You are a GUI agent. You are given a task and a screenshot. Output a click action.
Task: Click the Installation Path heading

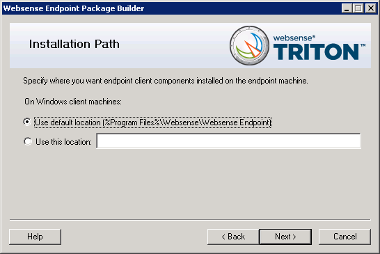click(74, 44)
